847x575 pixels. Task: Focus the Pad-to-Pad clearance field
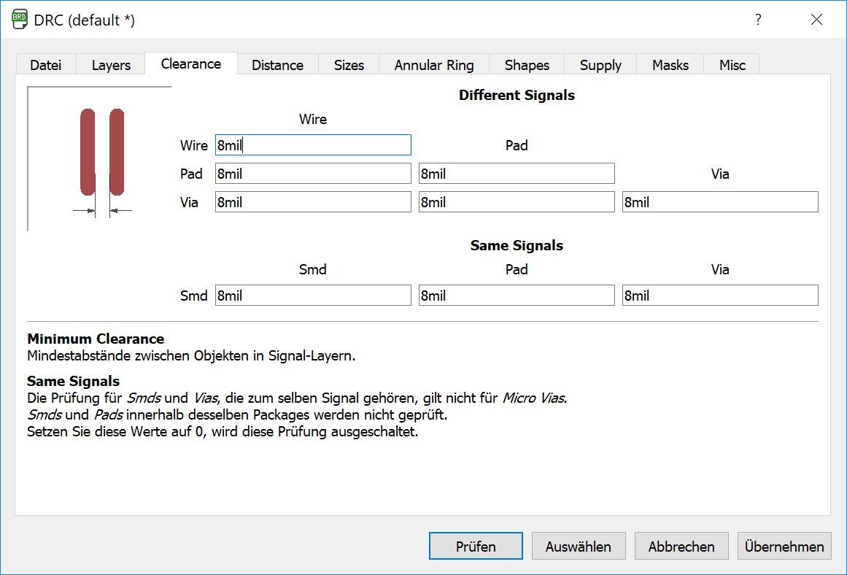(x=517, y=174)
